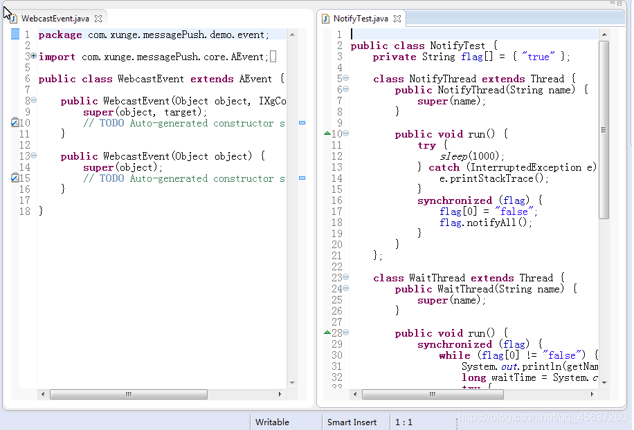Click right editor scroll left arrow
This screenshot has height=430, width=634.
click(x=355, y=394)
